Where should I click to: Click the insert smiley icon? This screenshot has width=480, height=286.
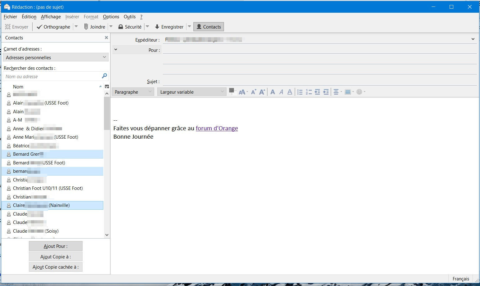pyautogui.click(x=359, y=92)
